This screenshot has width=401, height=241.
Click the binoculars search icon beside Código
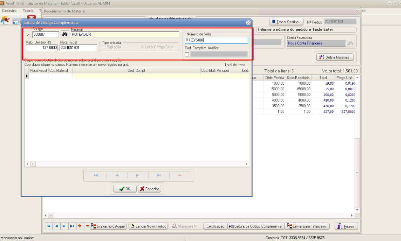tap(65, 34)
